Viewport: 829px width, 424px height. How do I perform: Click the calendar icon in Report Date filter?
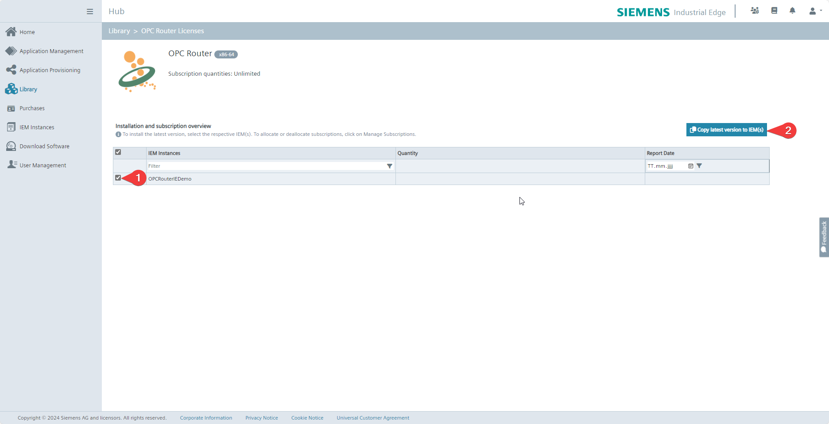690,166
